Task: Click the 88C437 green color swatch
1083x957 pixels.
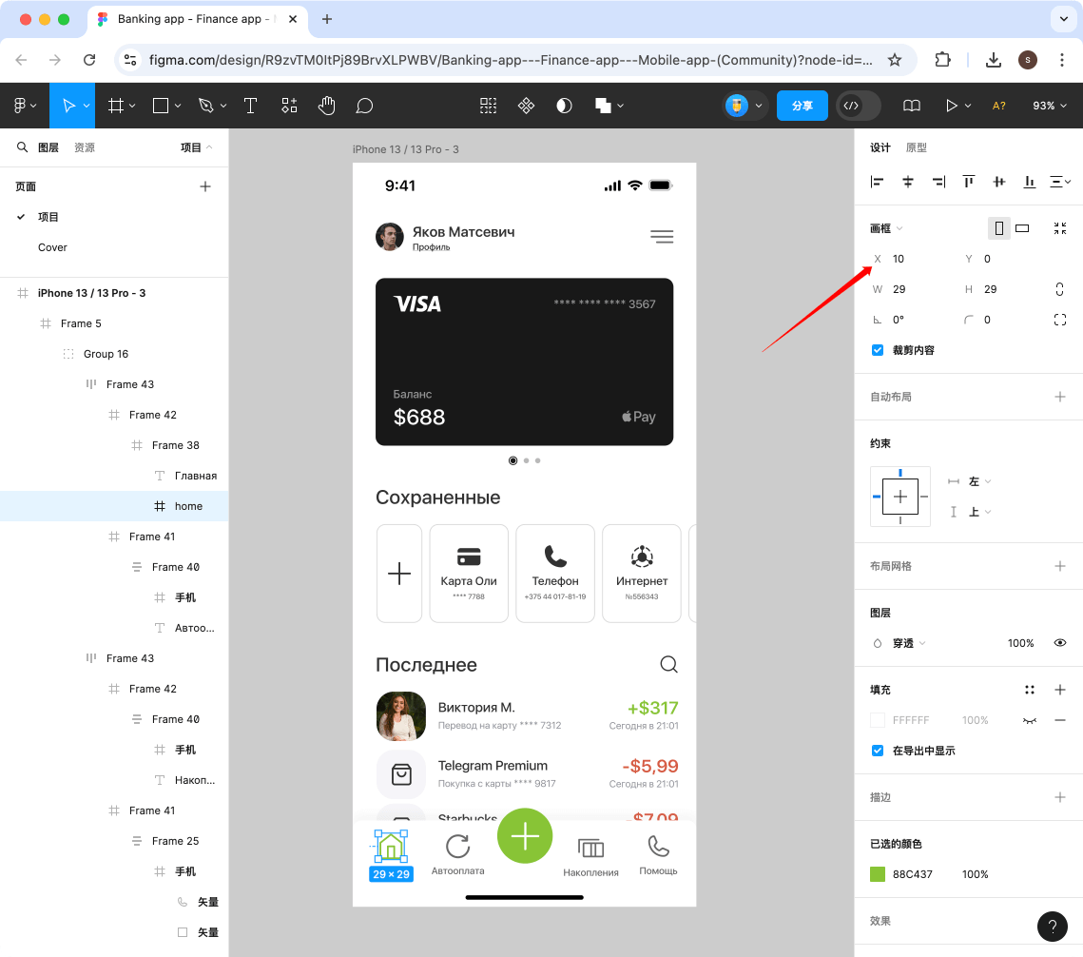Action: pyautogui.click(x=878, y=874)
